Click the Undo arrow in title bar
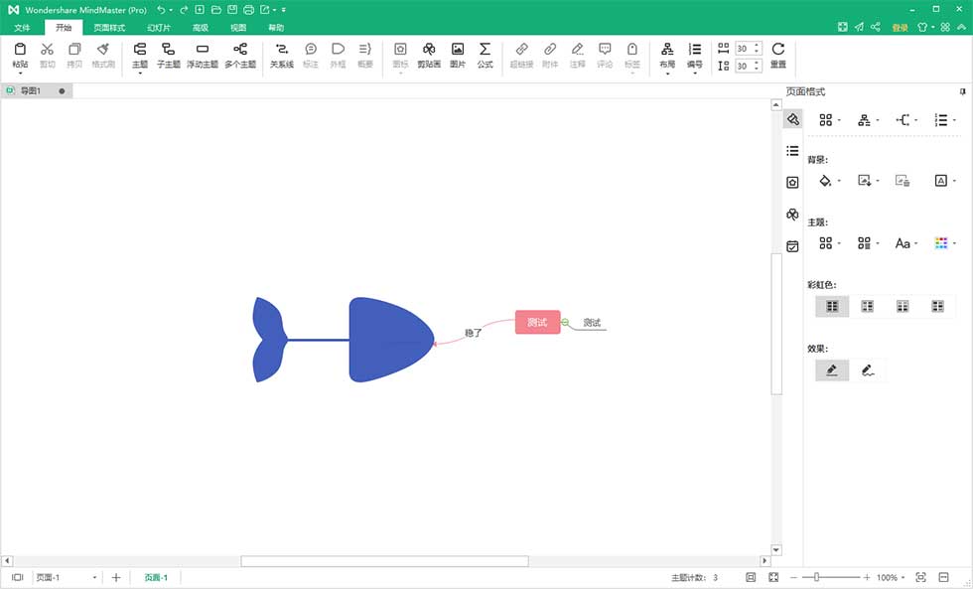This screenshot has width=973, height=589. pyautogui.click(x=161, y=10)
